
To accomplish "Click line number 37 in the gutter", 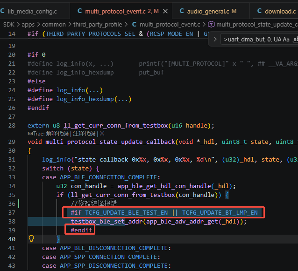I will click(12, 213).
